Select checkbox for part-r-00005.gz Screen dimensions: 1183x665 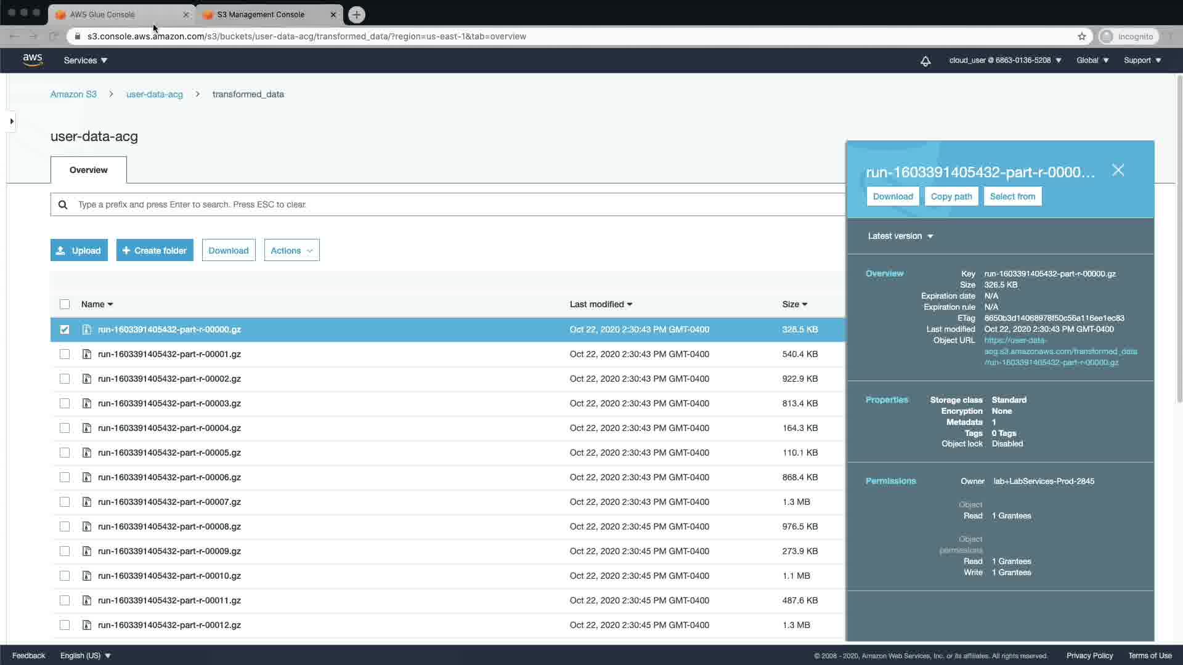point(65,453)
